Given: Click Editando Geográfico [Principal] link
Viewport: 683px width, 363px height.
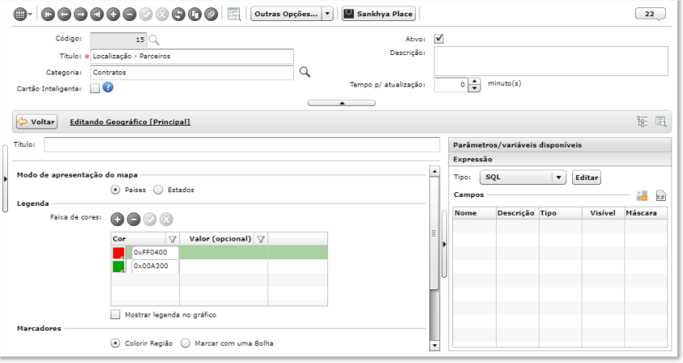Looking at the screenshot, I should coord(130,122).
